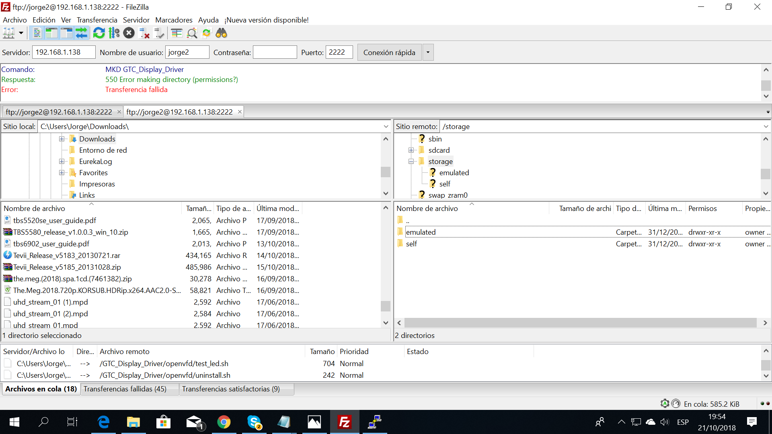Open the Site Manager icon
The height and width of the screenshot is (434, 772).
[x=8, y=33]
